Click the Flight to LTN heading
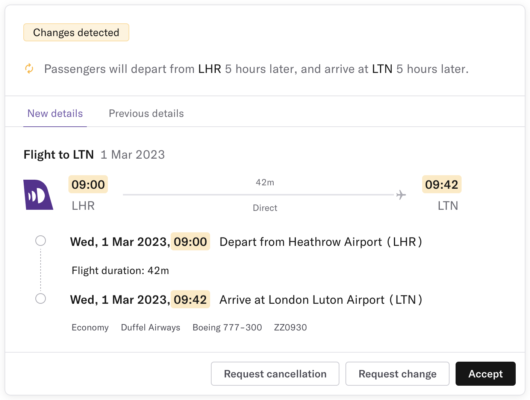This screenshot has width=530, height=400. point(59,155)
